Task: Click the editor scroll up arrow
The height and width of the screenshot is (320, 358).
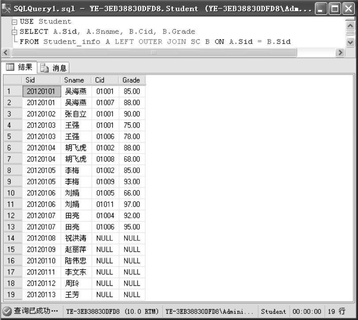Action: (350, 26)
